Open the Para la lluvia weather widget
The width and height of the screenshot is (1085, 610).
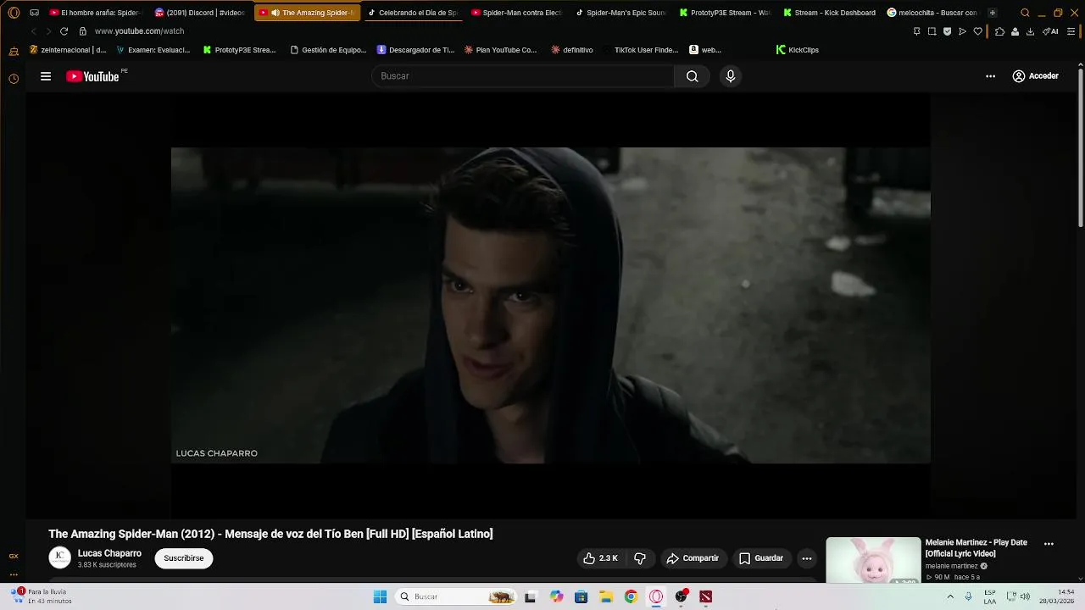pyautogui.click(x=42, y=596)
